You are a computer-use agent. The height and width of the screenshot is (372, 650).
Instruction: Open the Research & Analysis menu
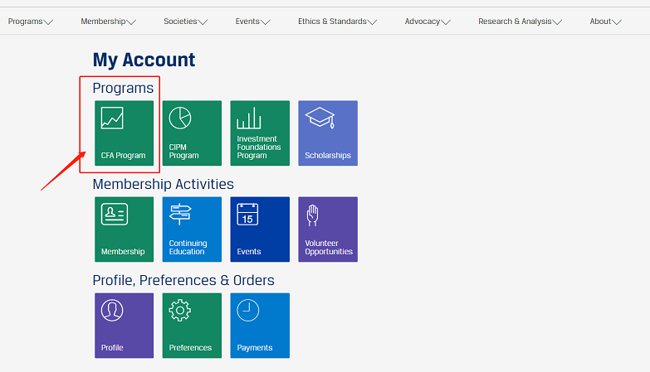point(520,22)
